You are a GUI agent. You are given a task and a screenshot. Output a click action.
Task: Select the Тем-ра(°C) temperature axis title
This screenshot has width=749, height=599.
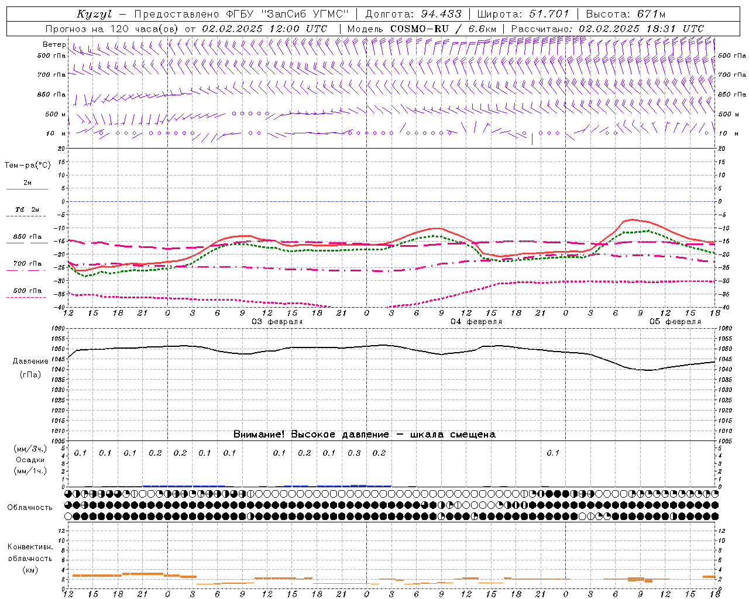[28, 166]
